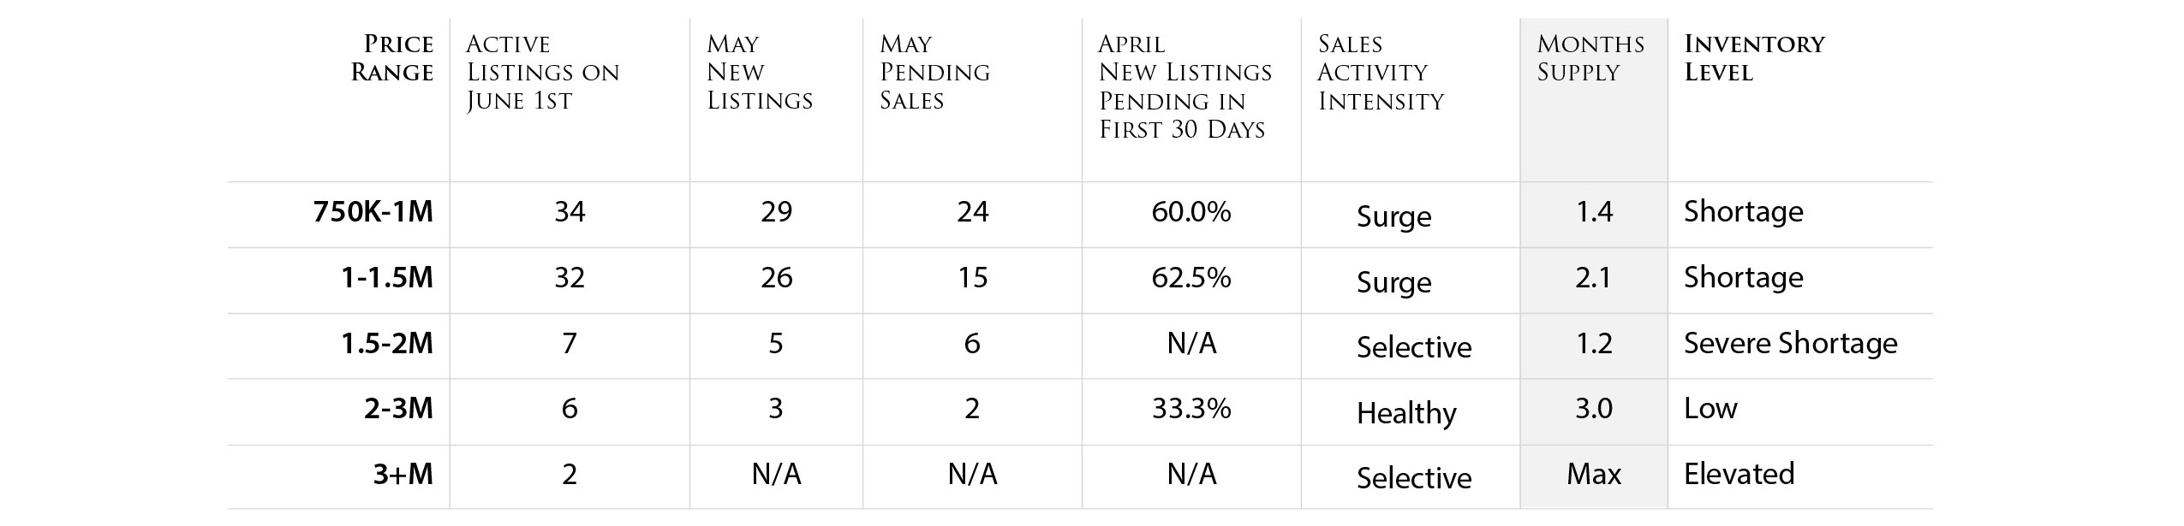Click April New Listings Pending header

[x=1185, y=86]
